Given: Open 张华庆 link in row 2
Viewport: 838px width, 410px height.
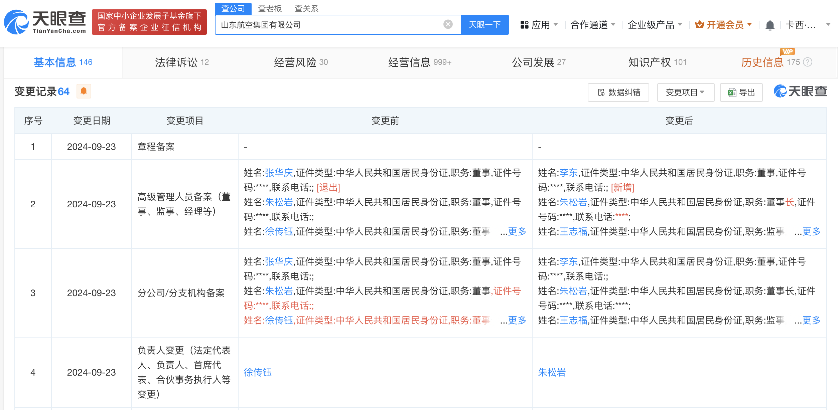Looking at the screenshot, I should [279, 173].
